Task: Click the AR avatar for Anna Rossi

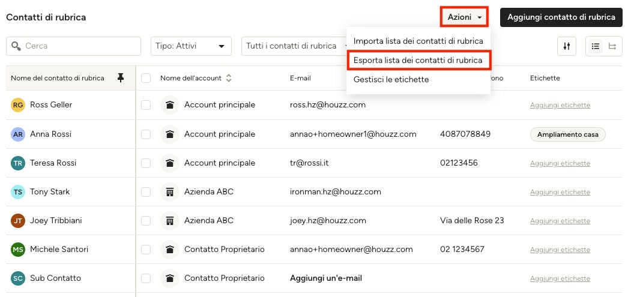Action: [17, 134]
